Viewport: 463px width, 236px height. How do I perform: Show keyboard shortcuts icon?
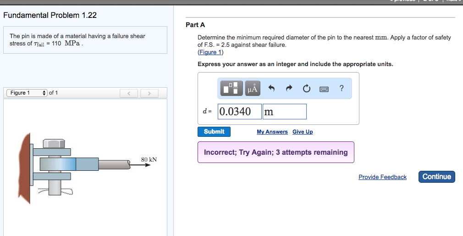click(324, 89)
